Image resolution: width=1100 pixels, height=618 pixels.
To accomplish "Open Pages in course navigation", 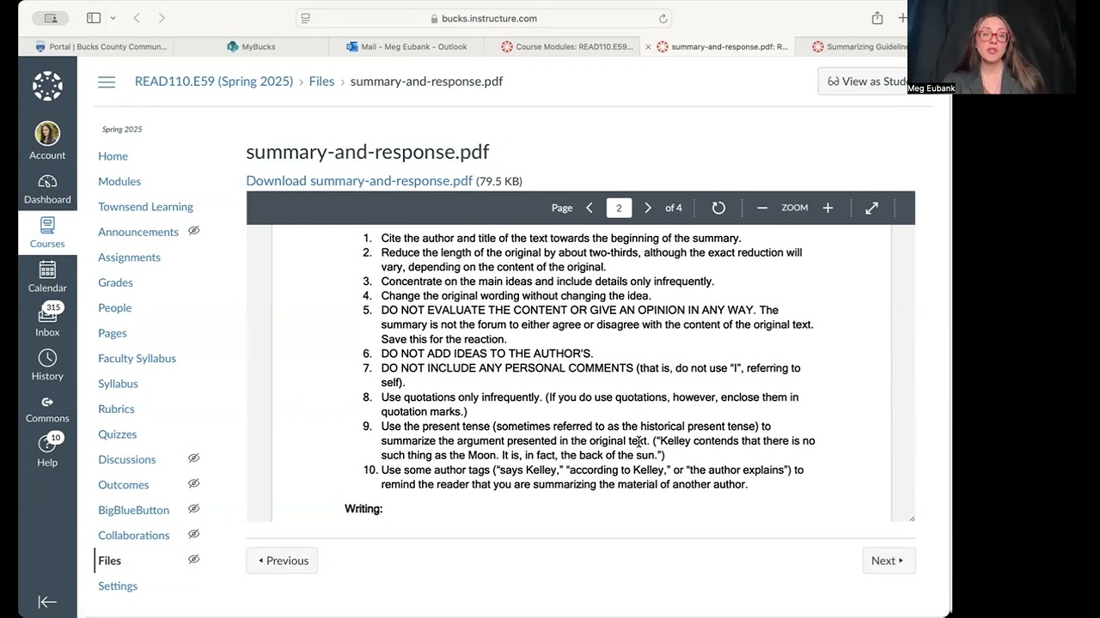I will click(x=112, y=333).
